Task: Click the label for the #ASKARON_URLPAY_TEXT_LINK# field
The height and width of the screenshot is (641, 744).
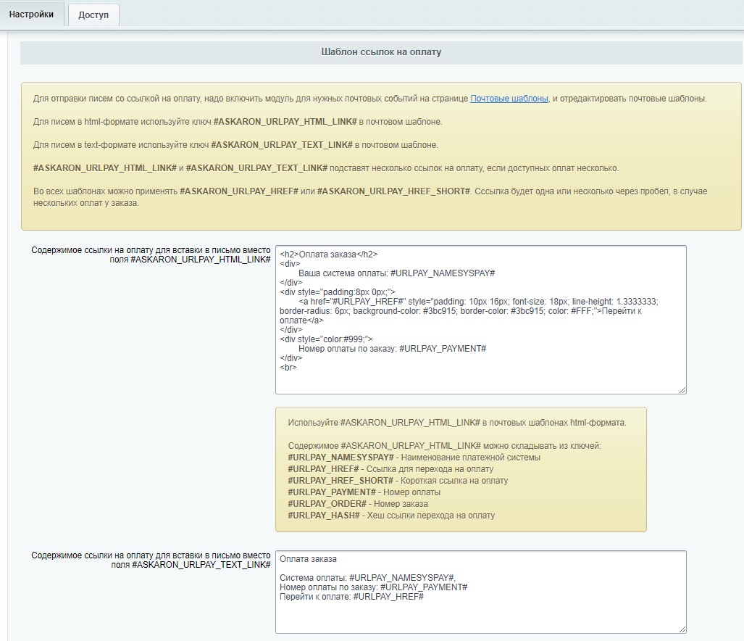Action: pyautogui.click(x=151, y=560)
